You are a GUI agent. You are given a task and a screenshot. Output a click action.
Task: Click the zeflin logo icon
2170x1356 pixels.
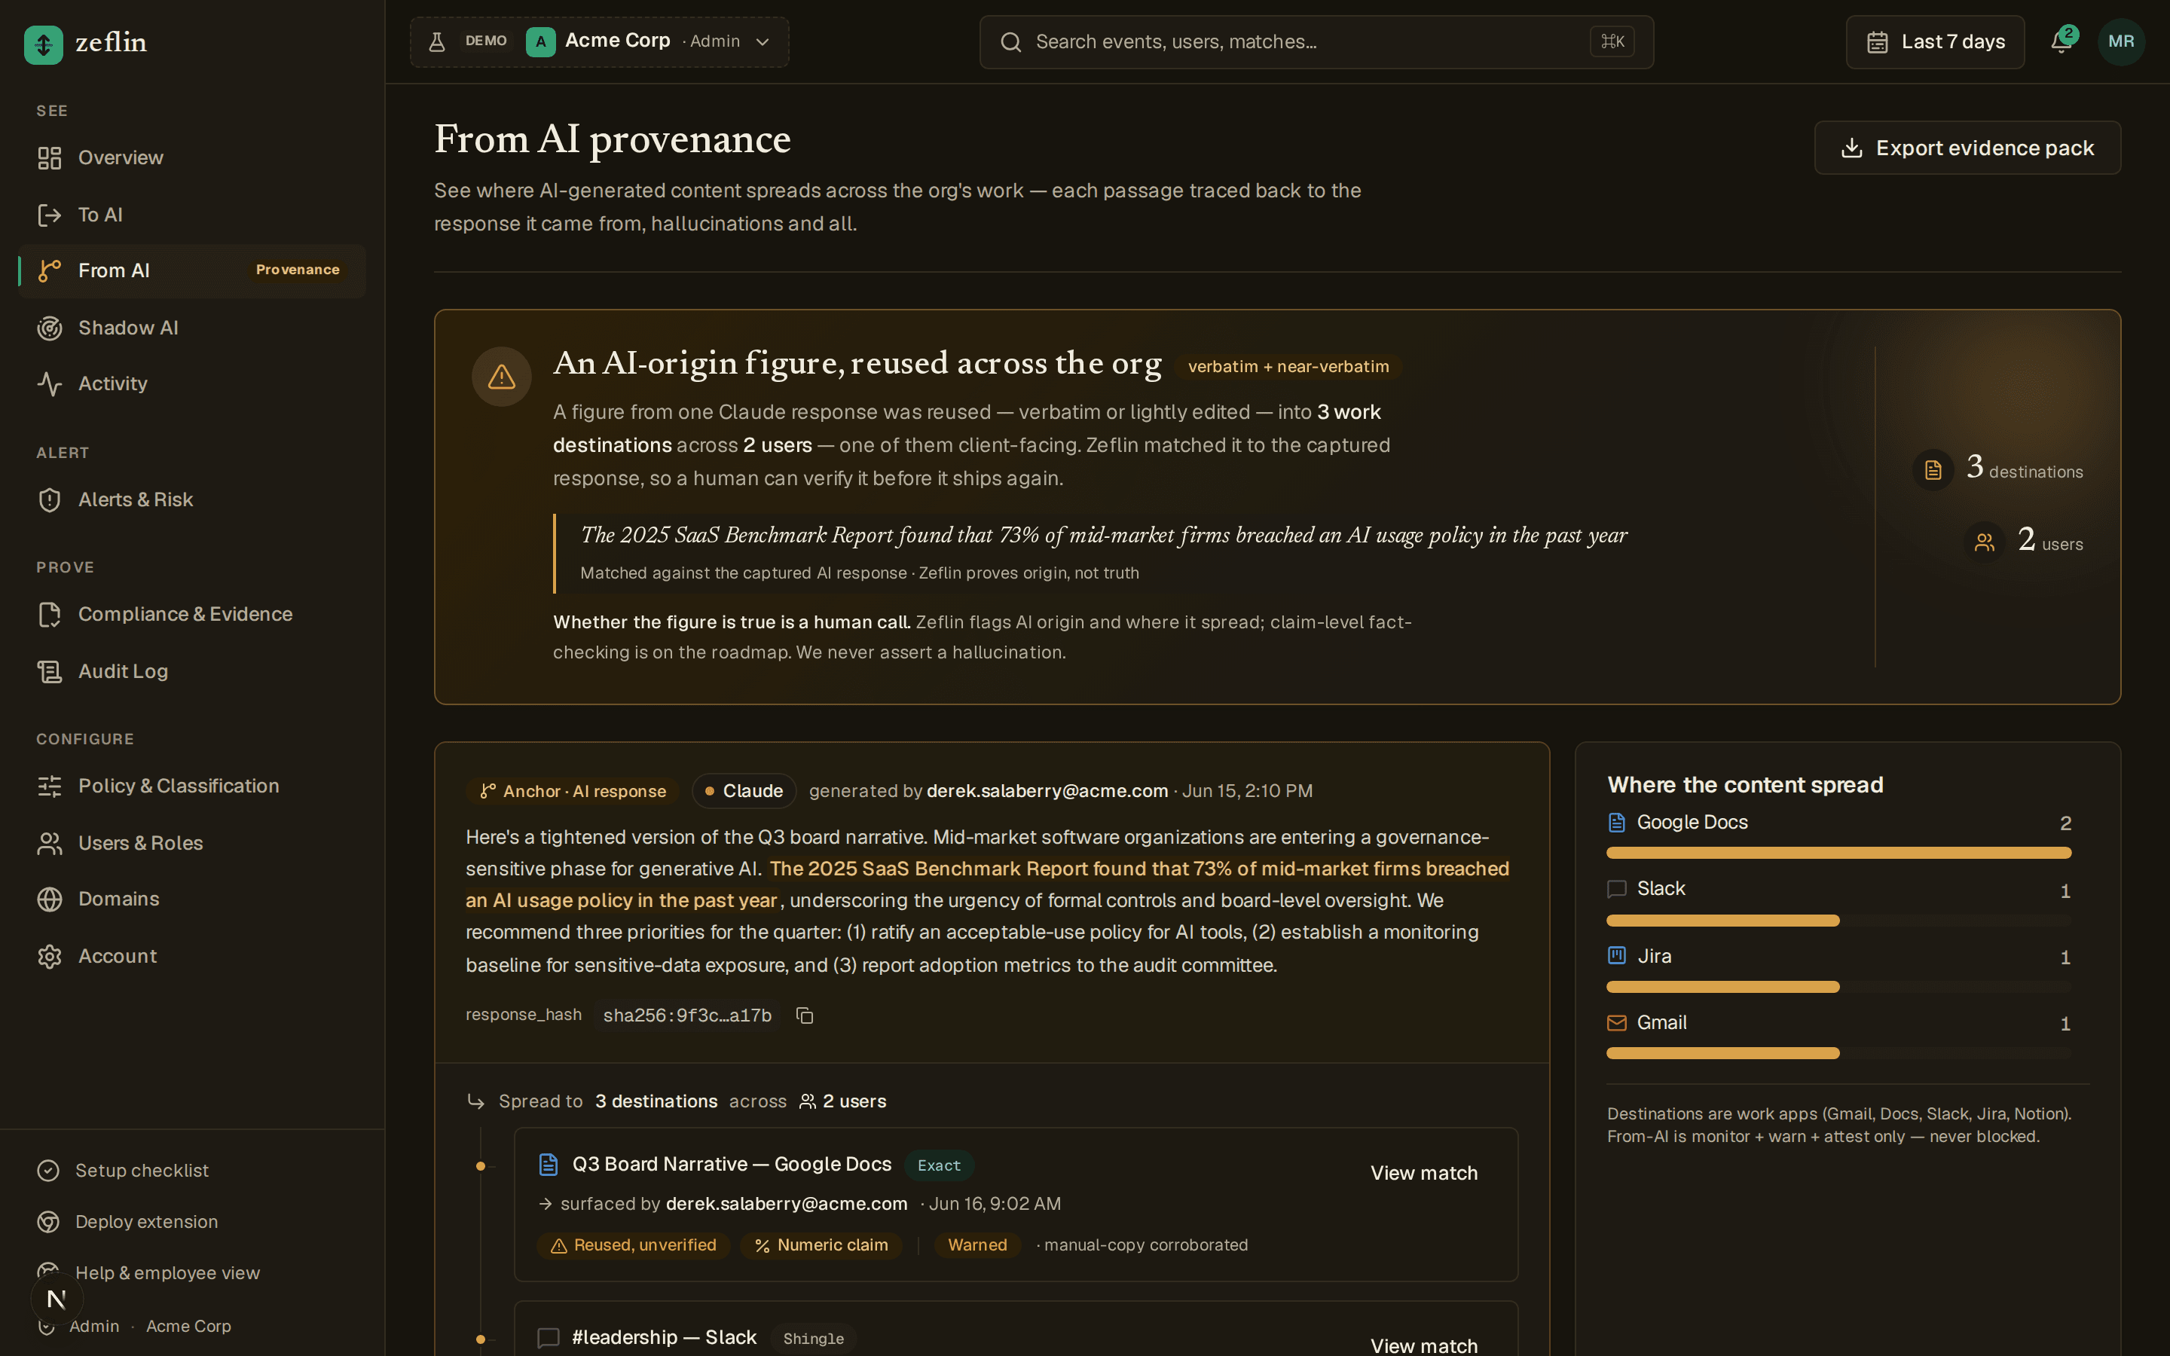click(x=43, y=43)
